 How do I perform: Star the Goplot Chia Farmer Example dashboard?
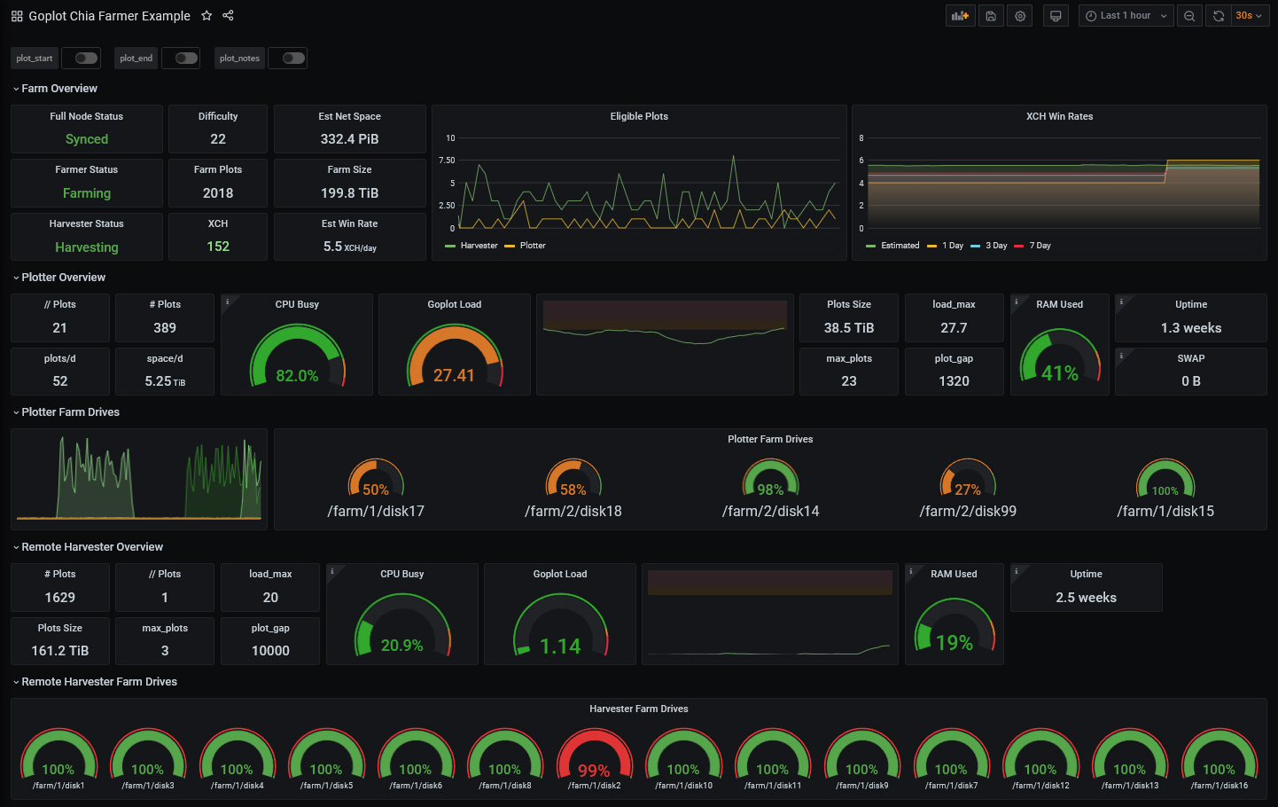coord(207,16)
